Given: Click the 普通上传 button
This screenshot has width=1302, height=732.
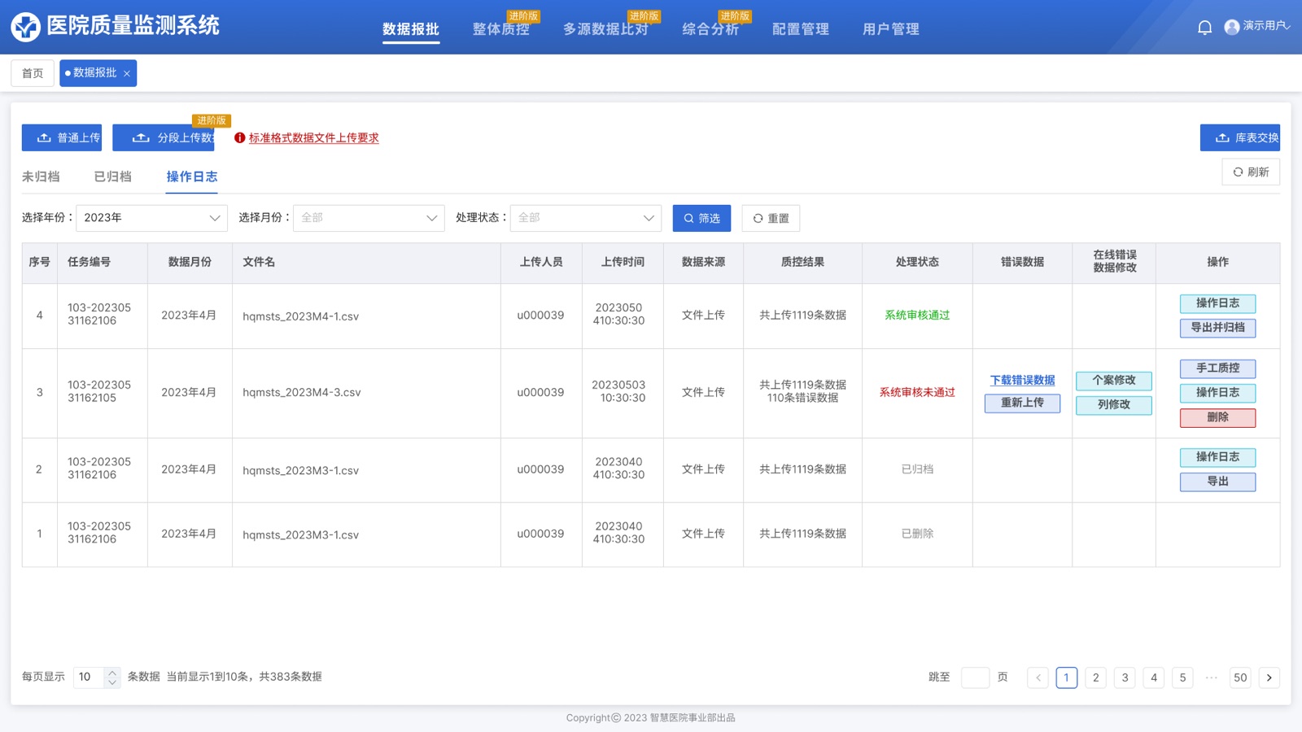Looking at the screenshot, I should pyautogui.click(x=62, y=137).
